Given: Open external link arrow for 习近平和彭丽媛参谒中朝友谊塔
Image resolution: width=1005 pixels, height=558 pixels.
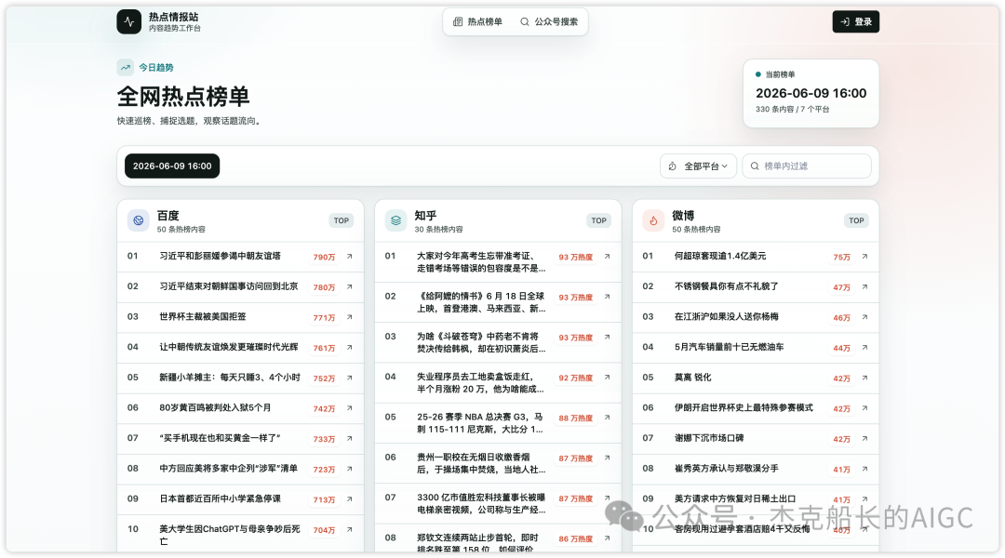Looking at the screenshot, I should coord(349,257).
